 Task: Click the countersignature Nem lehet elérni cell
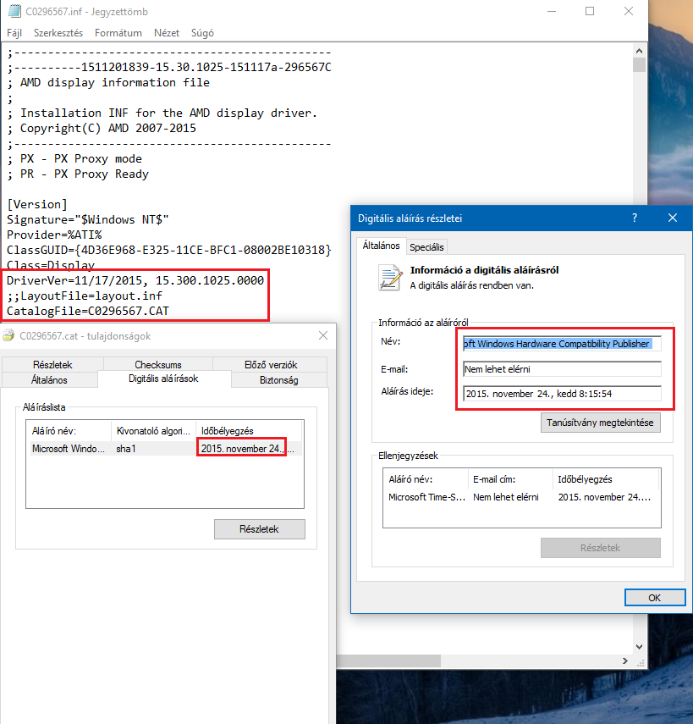click(506, 497)
